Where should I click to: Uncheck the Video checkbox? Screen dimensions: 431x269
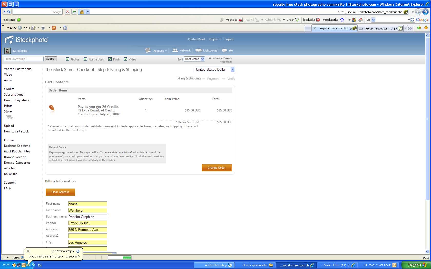[125, 59]
